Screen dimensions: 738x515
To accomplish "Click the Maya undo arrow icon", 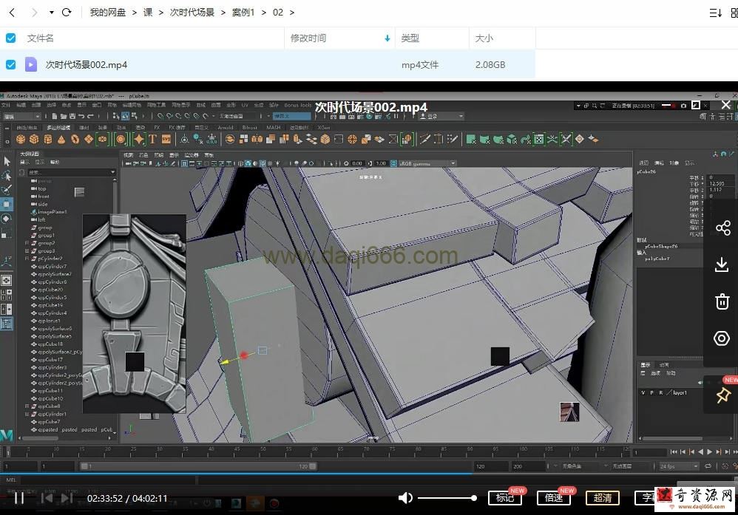I will click(x=81, y=116).
